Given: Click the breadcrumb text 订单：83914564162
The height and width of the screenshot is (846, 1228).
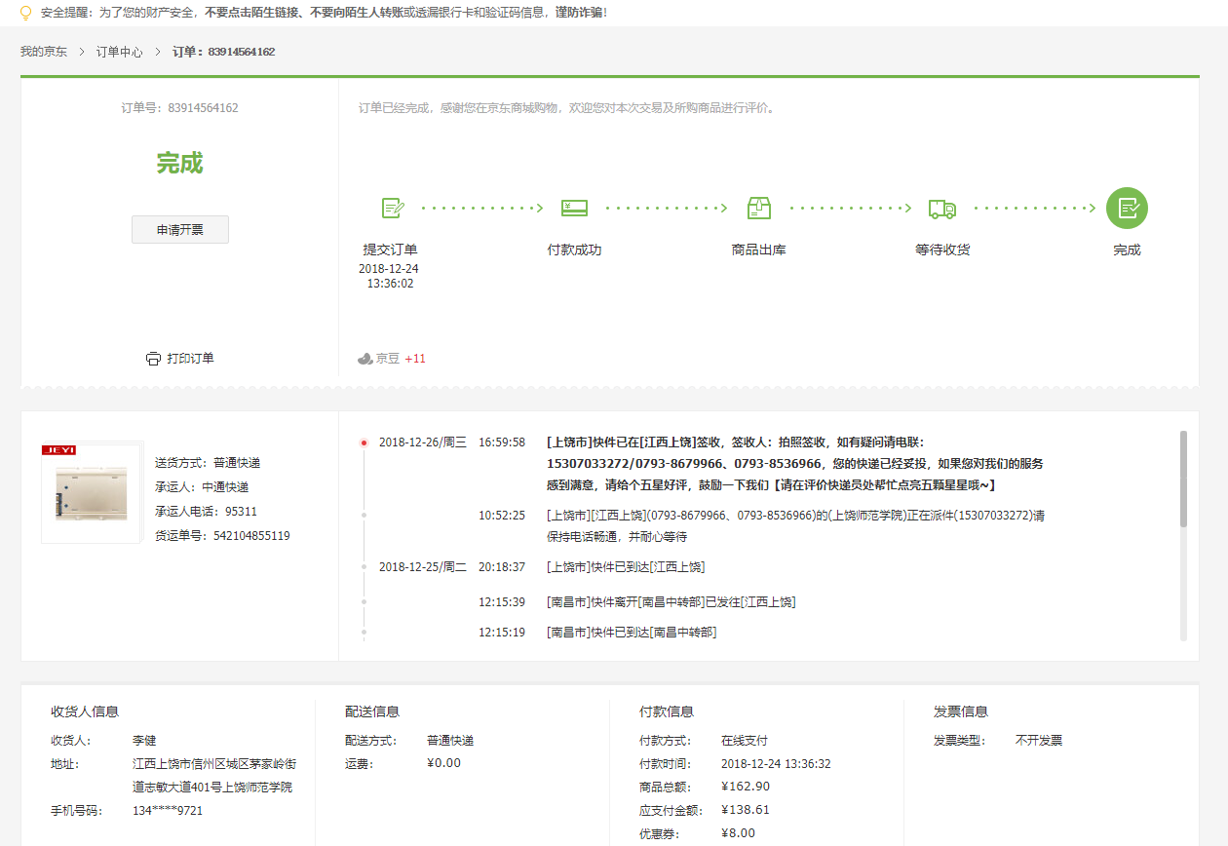Looking at the screenshot, I should (x=224, y=52).
